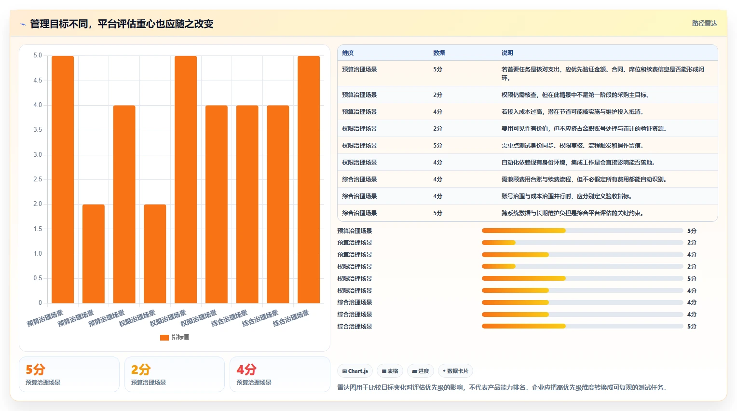Screen dimensions: 737x411
Task: Select the row explaining 需兼顾费用台账与续费流程
Action: click(528, 179)
